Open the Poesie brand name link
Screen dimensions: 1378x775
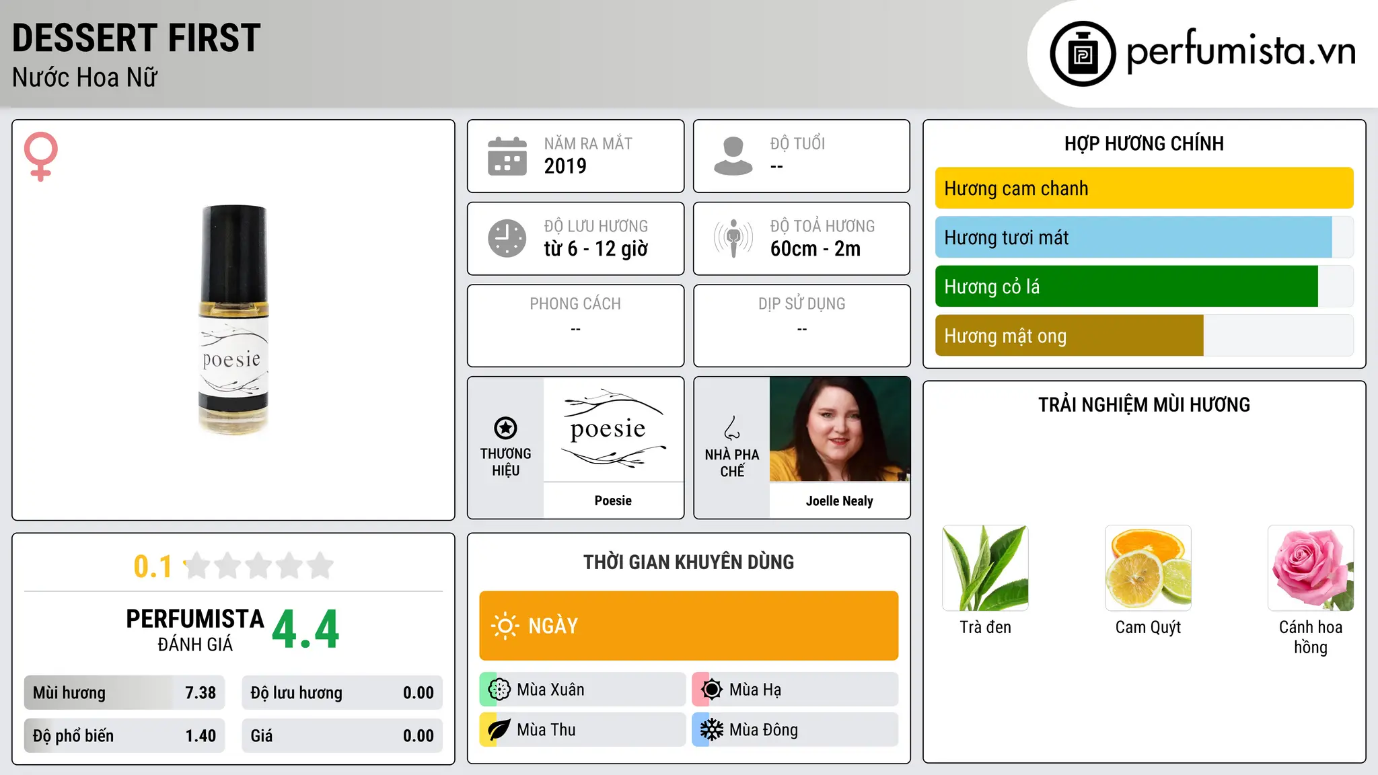pyautogui.click(x=613, y=501)
